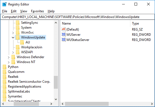Click the REG_SZ type cell
This screenshot has height=107, width=155.
(137, 29)
